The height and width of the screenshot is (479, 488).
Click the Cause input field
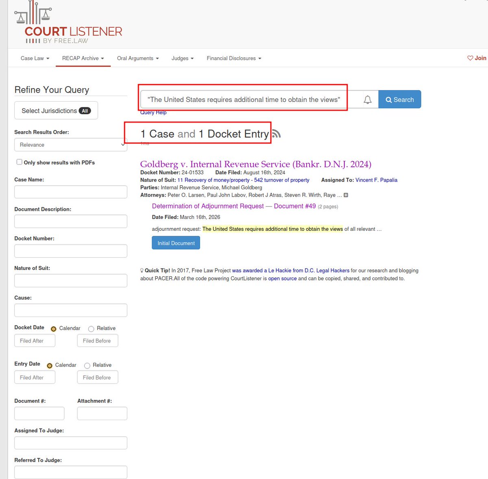[x=71, y=310]
